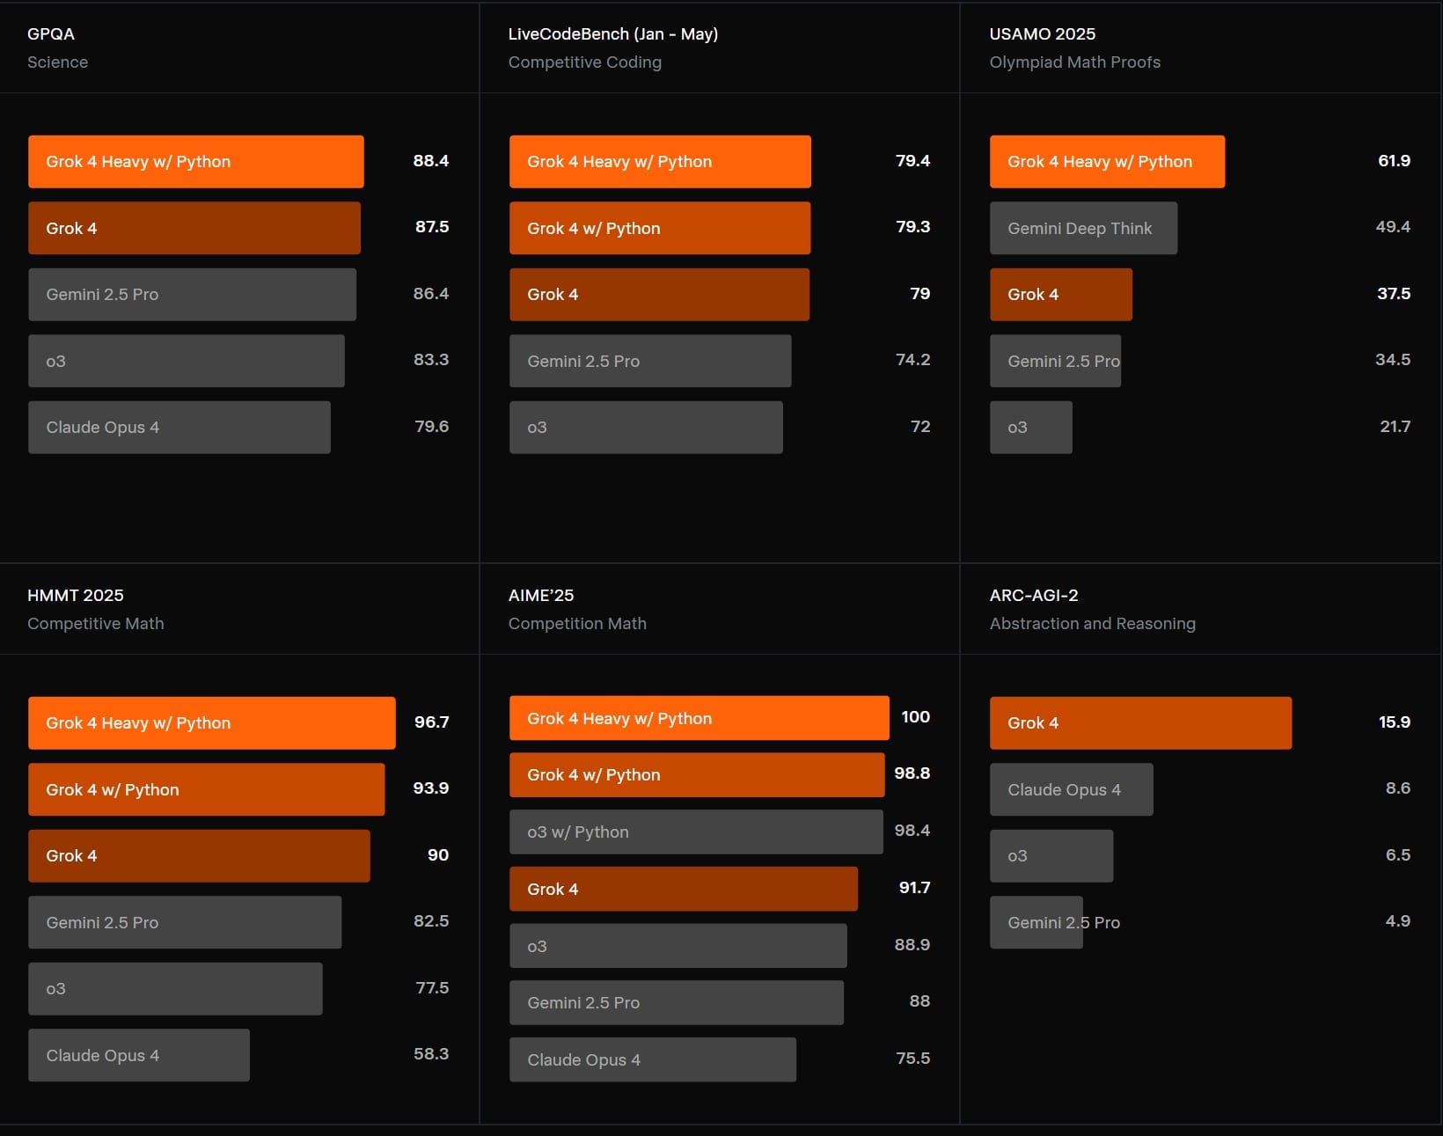
Task: Click the 'Competition Math' subtitle
Action: point(577,623)
